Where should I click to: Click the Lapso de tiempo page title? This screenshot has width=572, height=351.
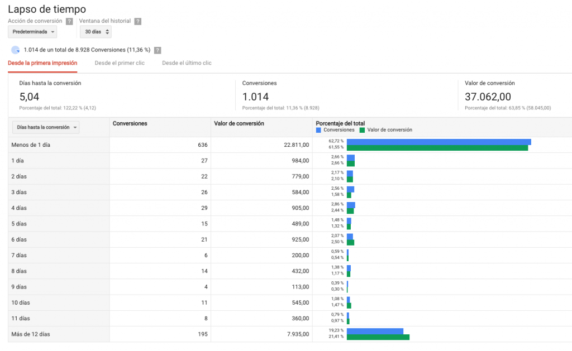[47, 9]
